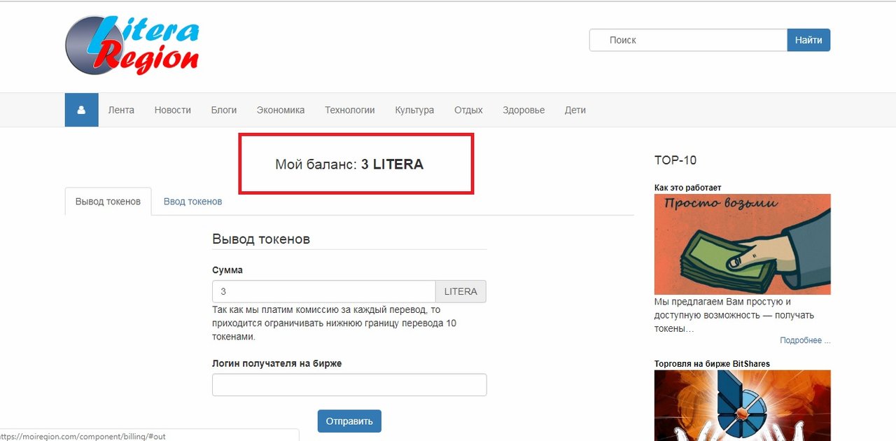Select the Вывод токенов tab
The image size is (896, 441).
(x=108, y=202)
